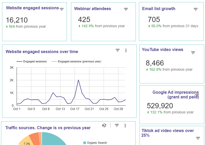
Task: Click the 8,466 YouTube views value
Action: [x=155, y=63]
